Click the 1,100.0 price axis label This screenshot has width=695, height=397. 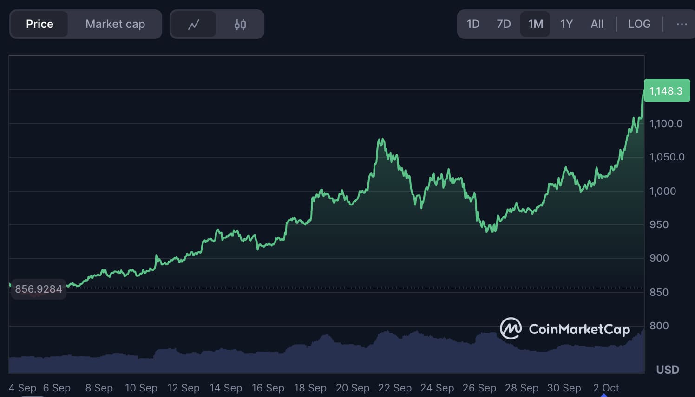pos(666,123)
